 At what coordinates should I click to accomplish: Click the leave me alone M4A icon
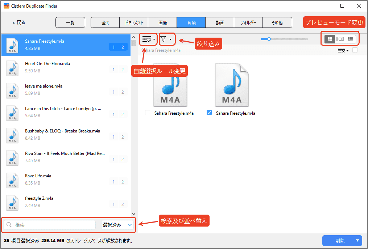point(12,90)
